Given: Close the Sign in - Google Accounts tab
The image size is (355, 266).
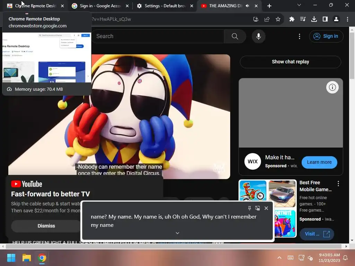Looking at the screenshot, I should tap(127, 6).
